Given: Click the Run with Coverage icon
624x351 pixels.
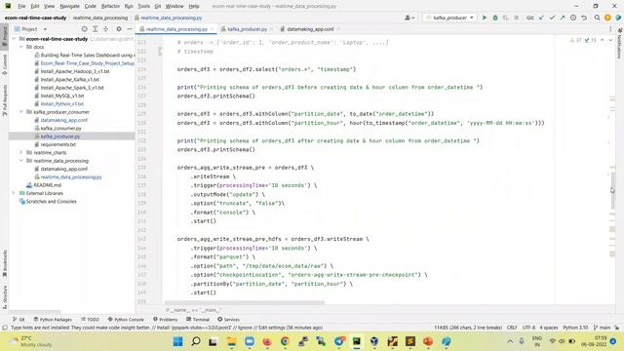Looking at the screenshot, I should pyautogui.click(x=505, y=18).
